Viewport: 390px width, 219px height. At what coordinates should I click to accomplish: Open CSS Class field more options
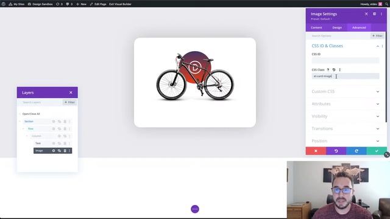(340, 70)
